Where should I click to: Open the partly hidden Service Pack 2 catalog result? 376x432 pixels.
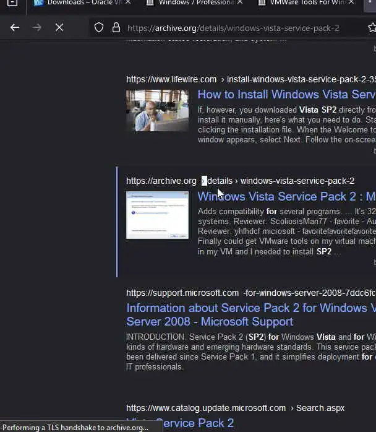[x=180, y=423]
